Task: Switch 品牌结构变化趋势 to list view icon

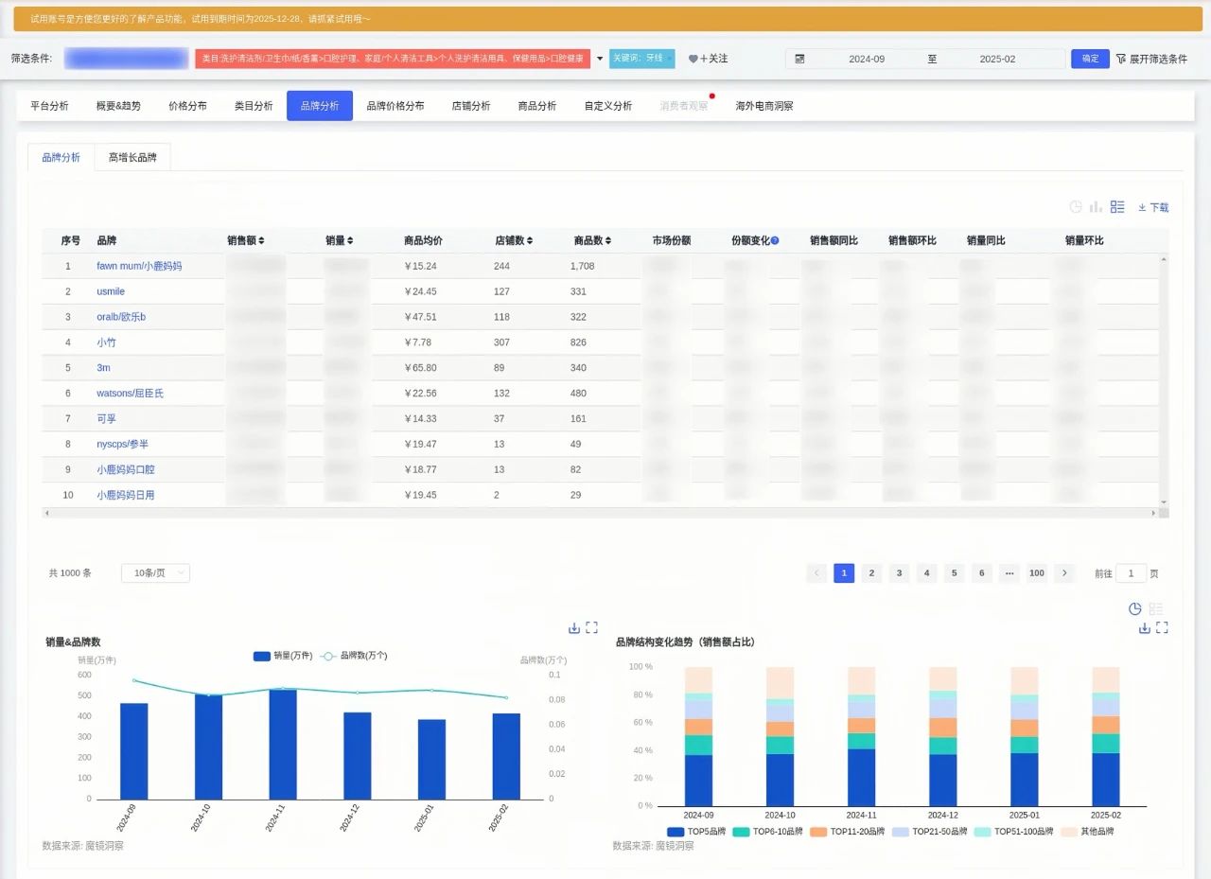Action: 1156,608
